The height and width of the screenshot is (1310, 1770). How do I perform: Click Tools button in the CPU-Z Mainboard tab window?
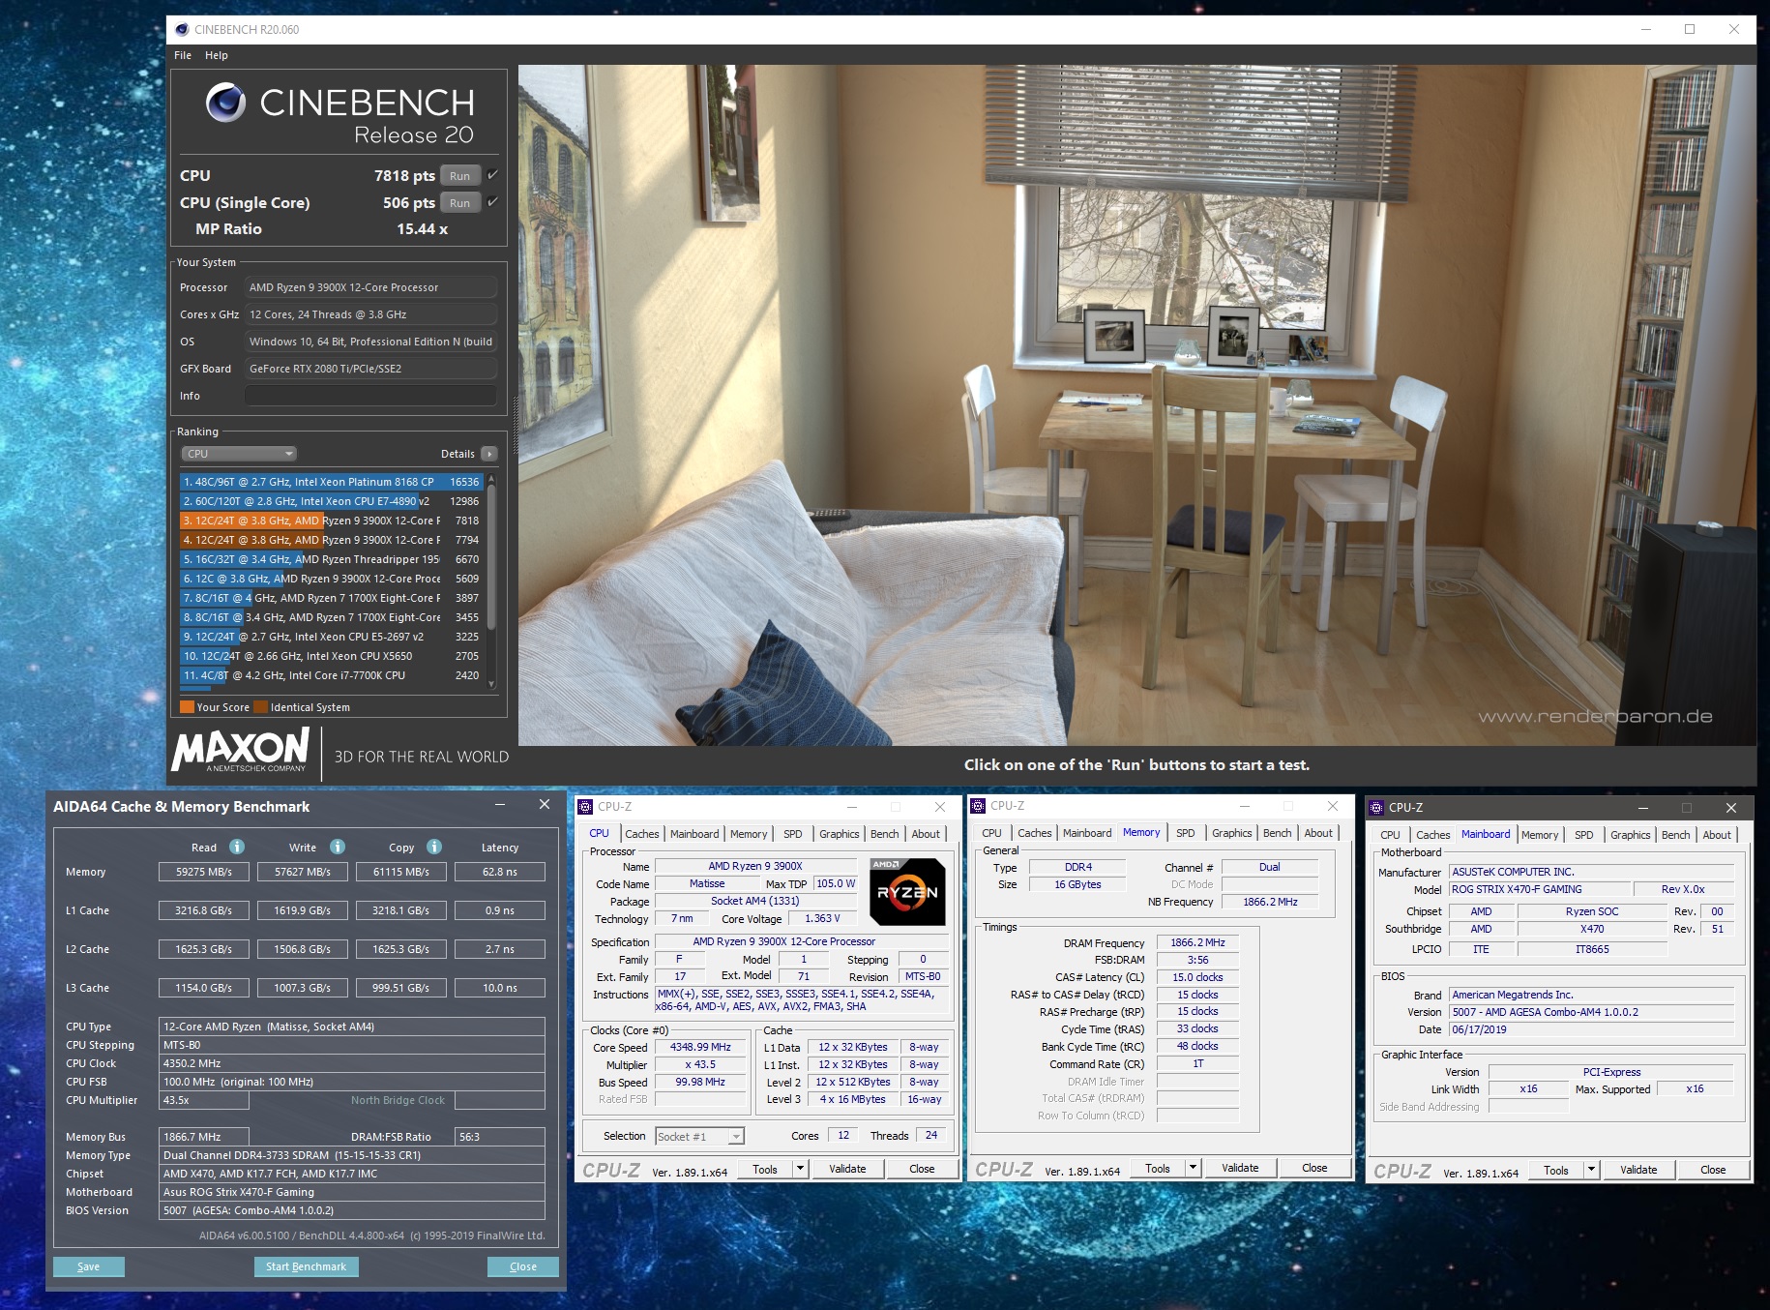[1555, 1170]
